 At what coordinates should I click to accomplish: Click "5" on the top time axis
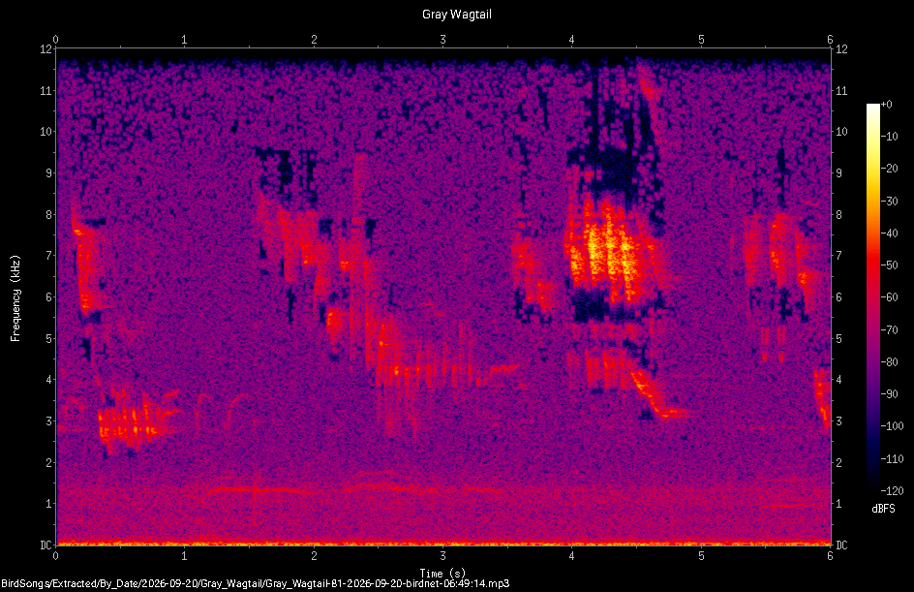[x=701, y=40]
